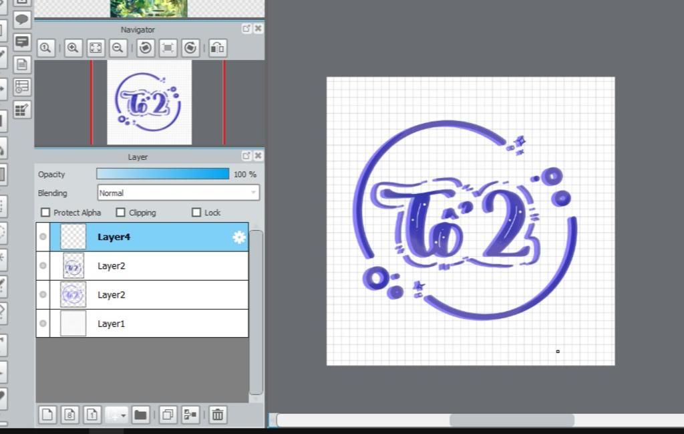The image size is (684, 434).
Task: Adjust the layer Opacity slider
Action: tap(163, 174)
